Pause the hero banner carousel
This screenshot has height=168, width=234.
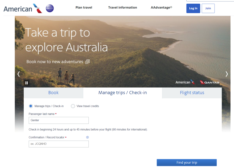click(26, 82)
